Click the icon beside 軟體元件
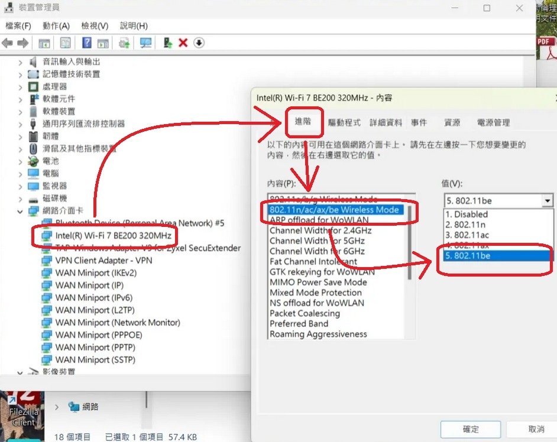This screenshot has width=557, height=442. coord(34,99)
